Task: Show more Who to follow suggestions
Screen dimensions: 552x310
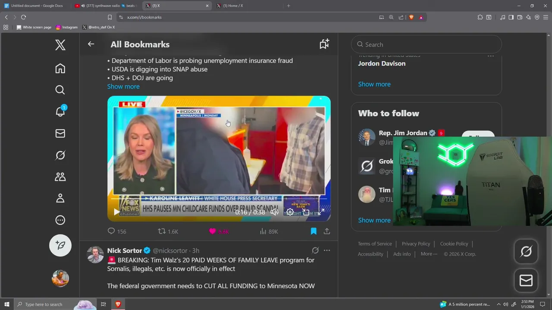Action: pos(374,220)
